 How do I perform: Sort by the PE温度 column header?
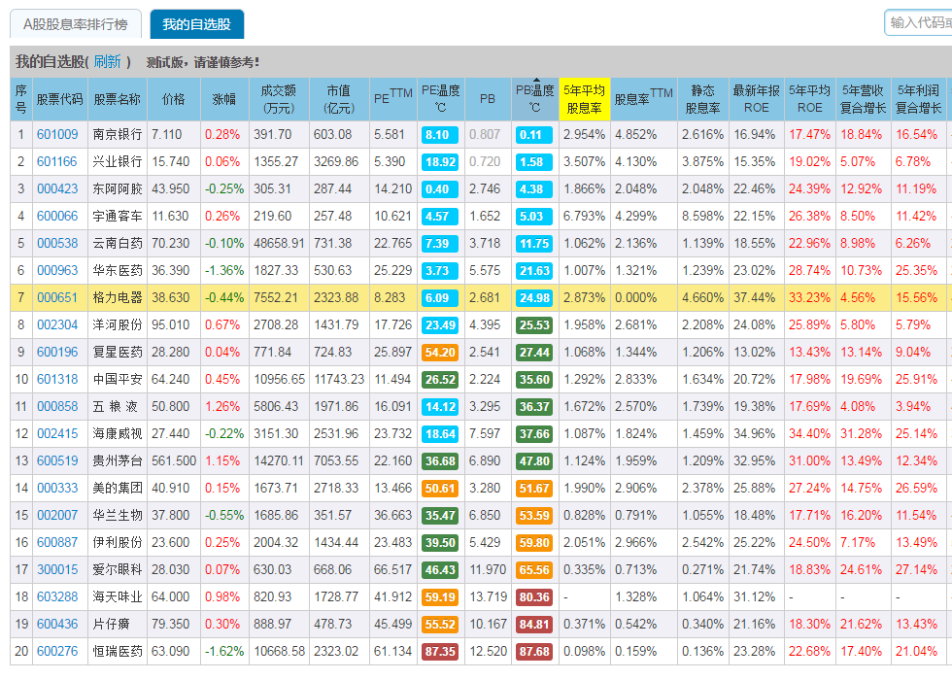(x=440, y=99)
